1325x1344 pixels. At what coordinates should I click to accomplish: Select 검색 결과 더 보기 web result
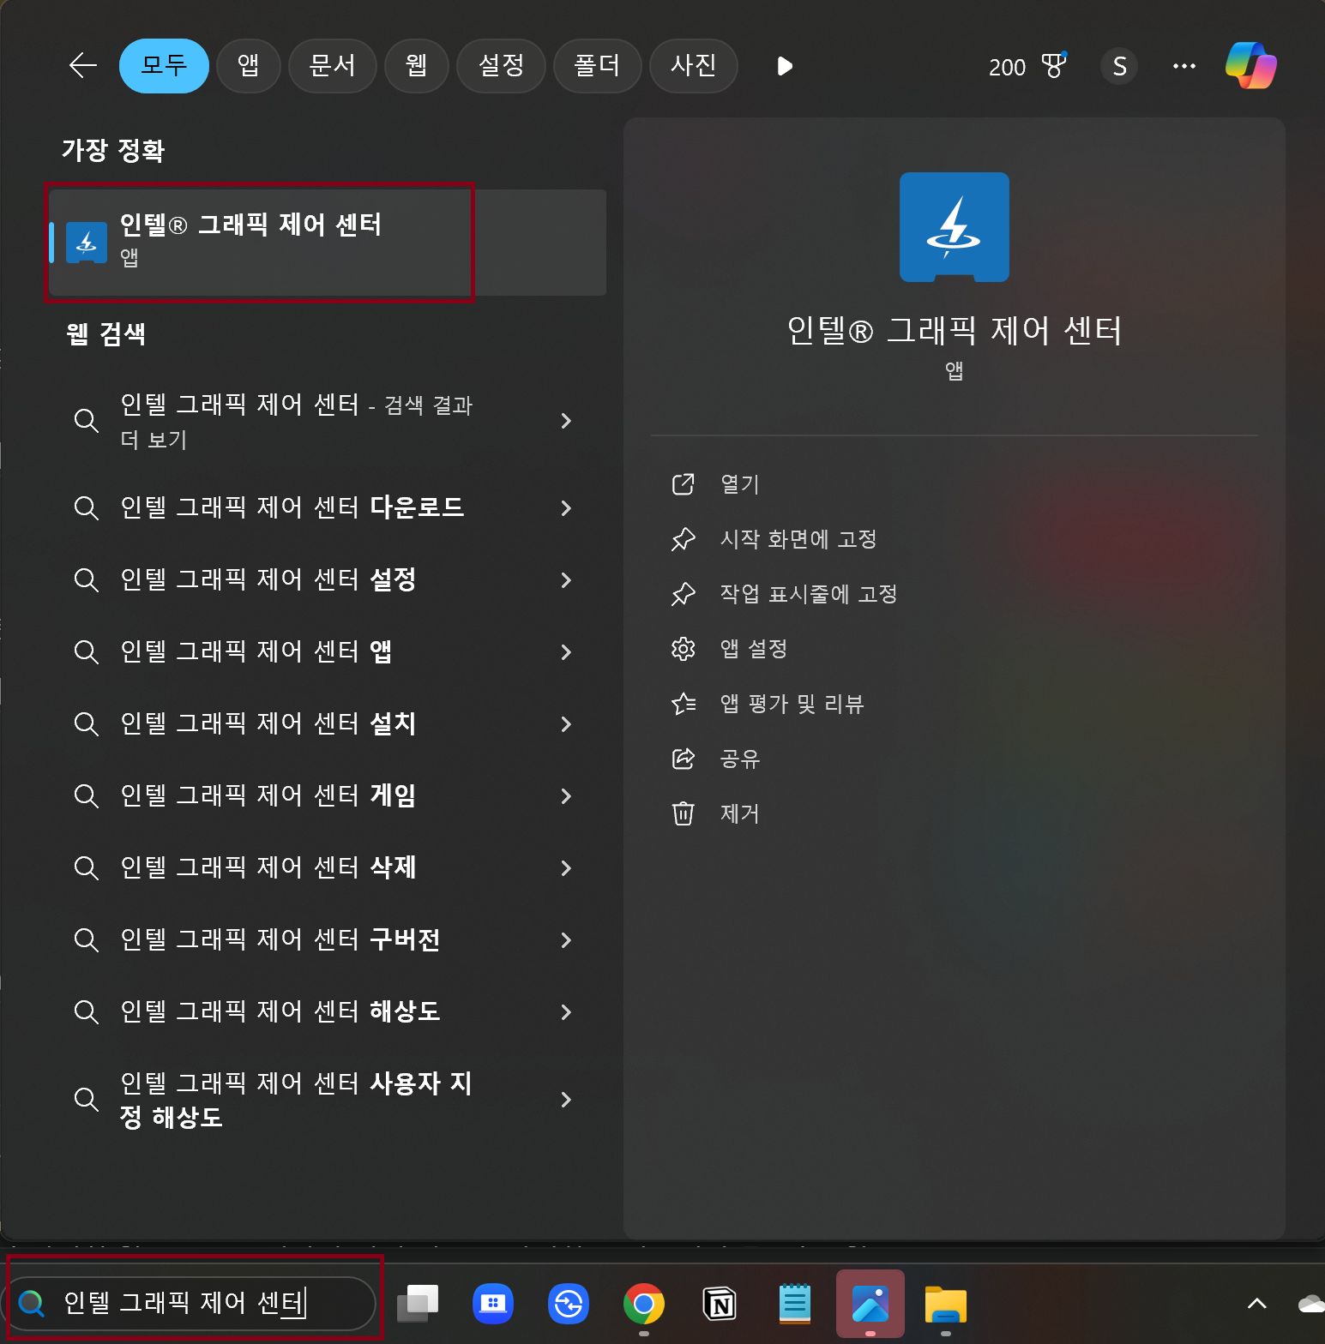click(x=297, y=421)
